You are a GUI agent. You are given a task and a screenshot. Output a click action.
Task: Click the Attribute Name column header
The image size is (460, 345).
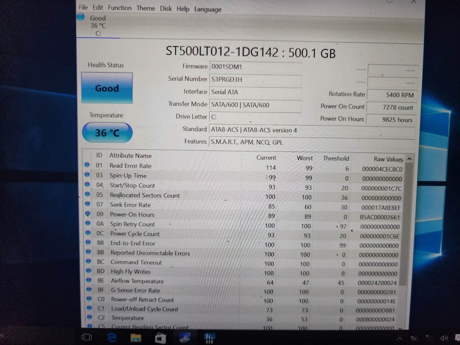(x=131, y=156)
